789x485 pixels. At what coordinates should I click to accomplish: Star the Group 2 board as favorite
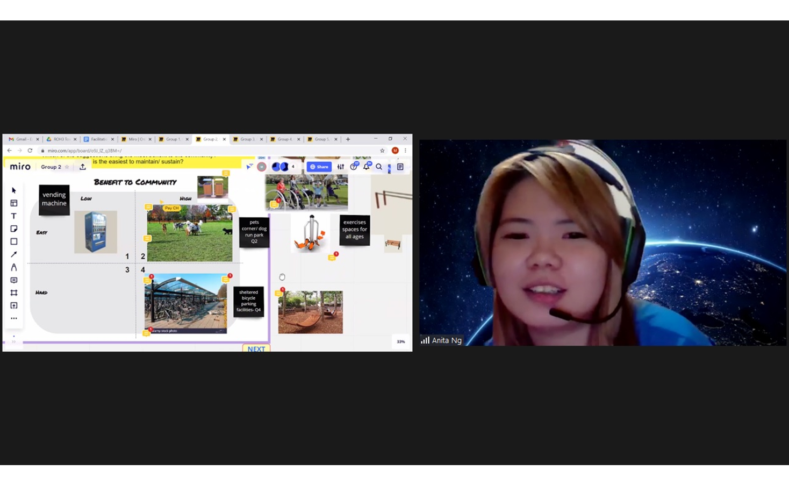67,167
